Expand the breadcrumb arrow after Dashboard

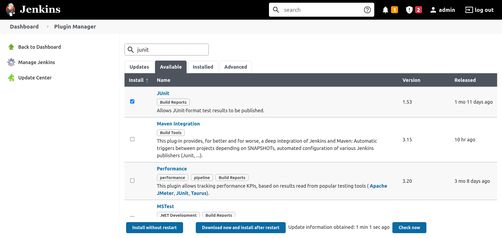[x=48, y=27]
